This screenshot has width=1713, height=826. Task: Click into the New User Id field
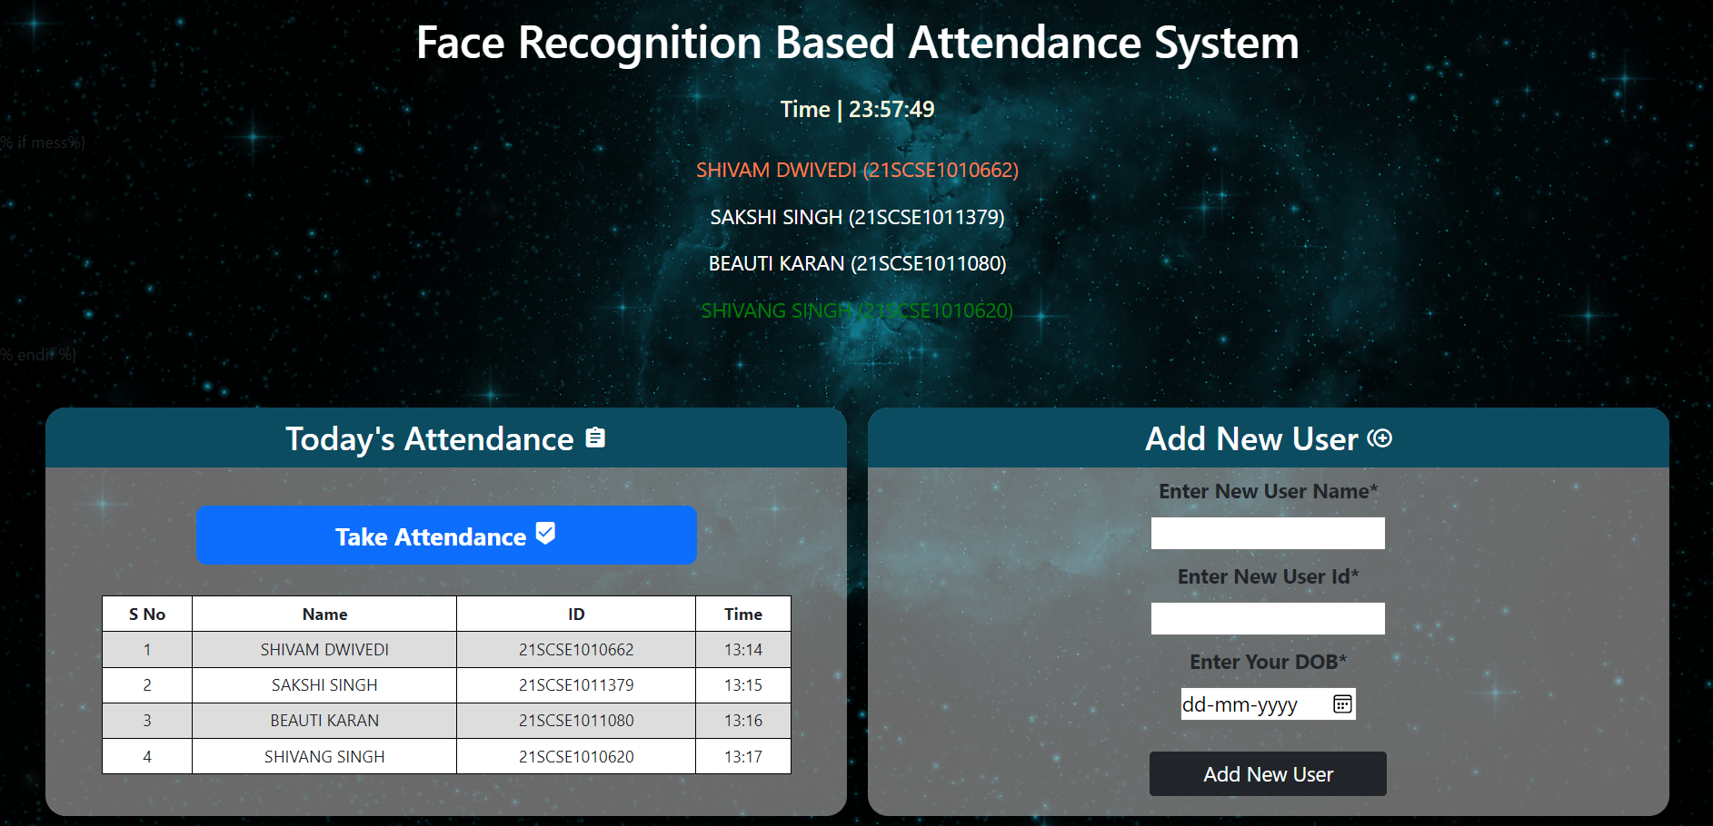[x=1267, y=619]
